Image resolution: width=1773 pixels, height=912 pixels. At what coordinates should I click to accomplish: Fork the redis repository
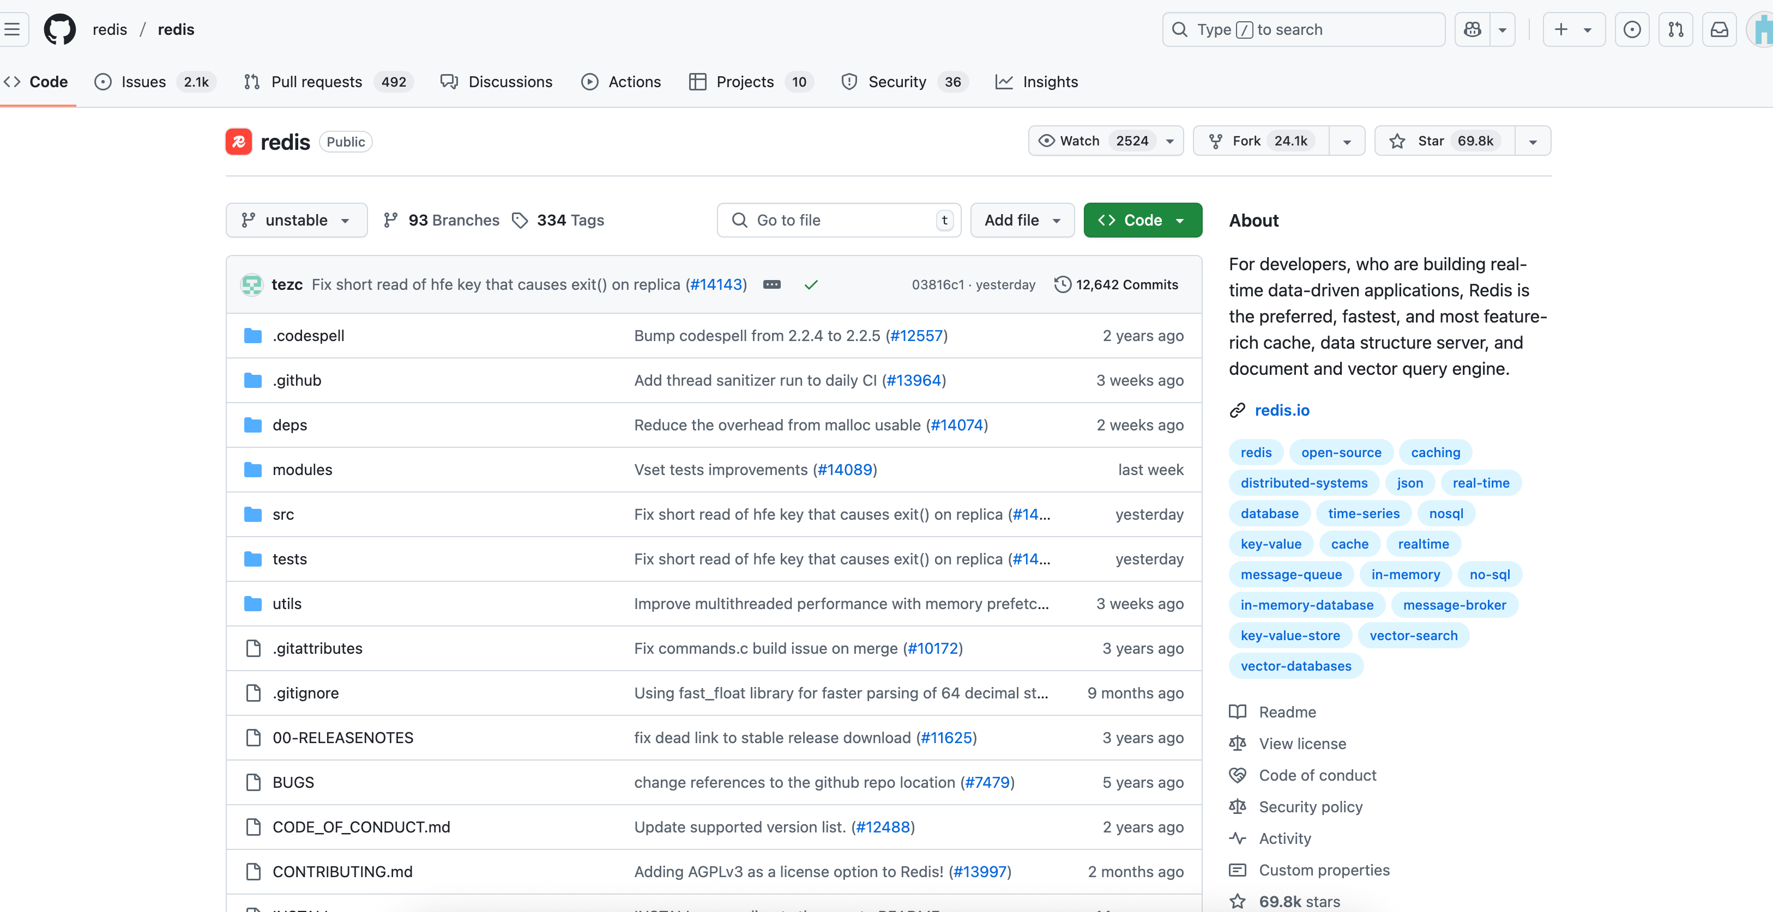(1261, 141)
